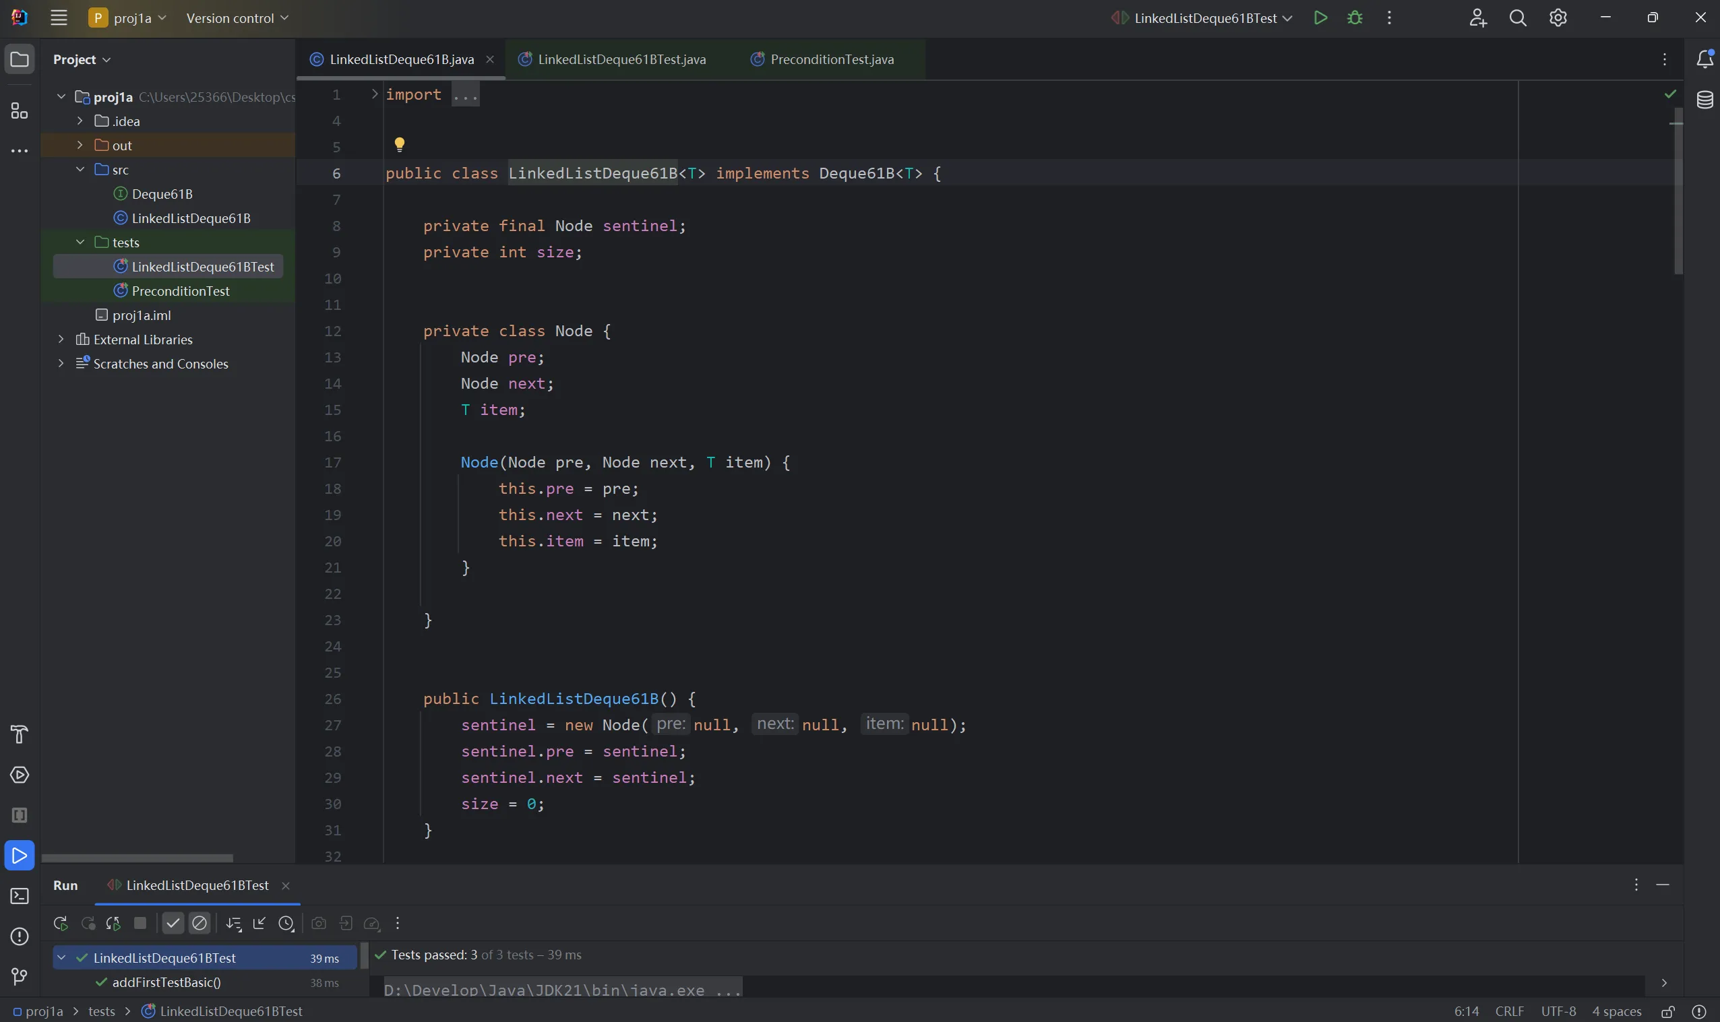This screenshot has height=1022, width=1720.
Task: Open IDE settings gear
Action: 1558,18
